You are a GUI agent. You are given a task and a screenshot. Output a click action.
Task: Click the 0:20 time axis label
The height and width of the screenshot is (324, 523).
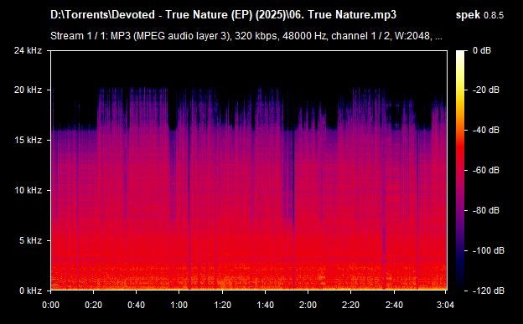pos(93,305)
